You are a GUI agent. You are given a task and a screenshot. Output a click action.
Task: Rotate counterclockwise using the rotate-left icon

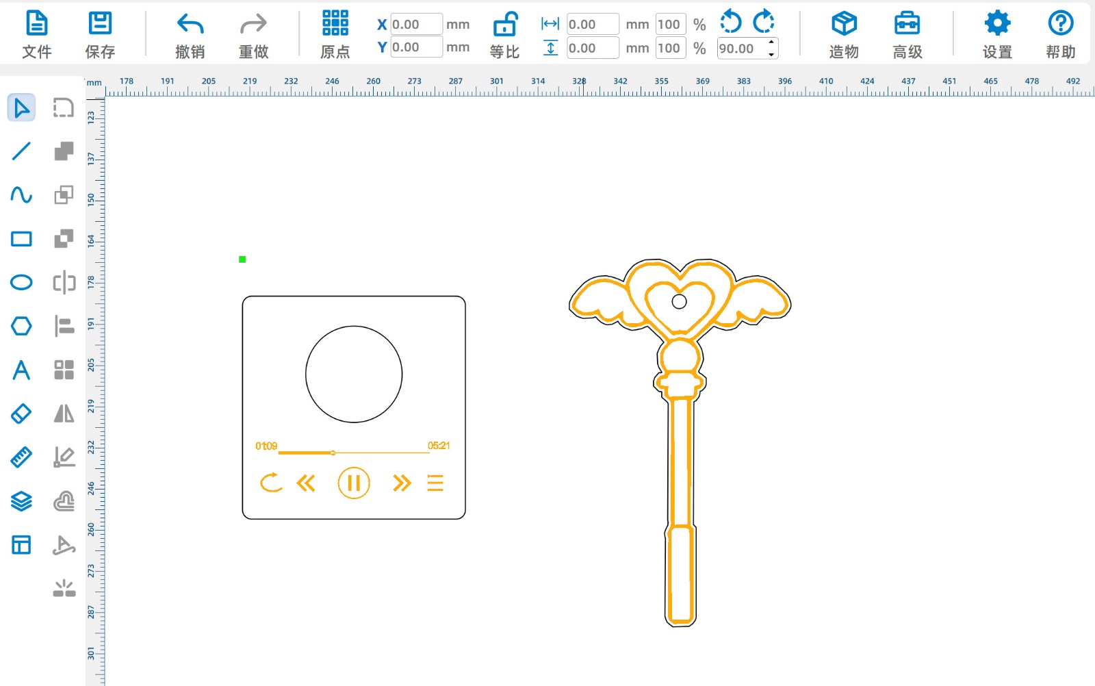(x=731, y=21)
